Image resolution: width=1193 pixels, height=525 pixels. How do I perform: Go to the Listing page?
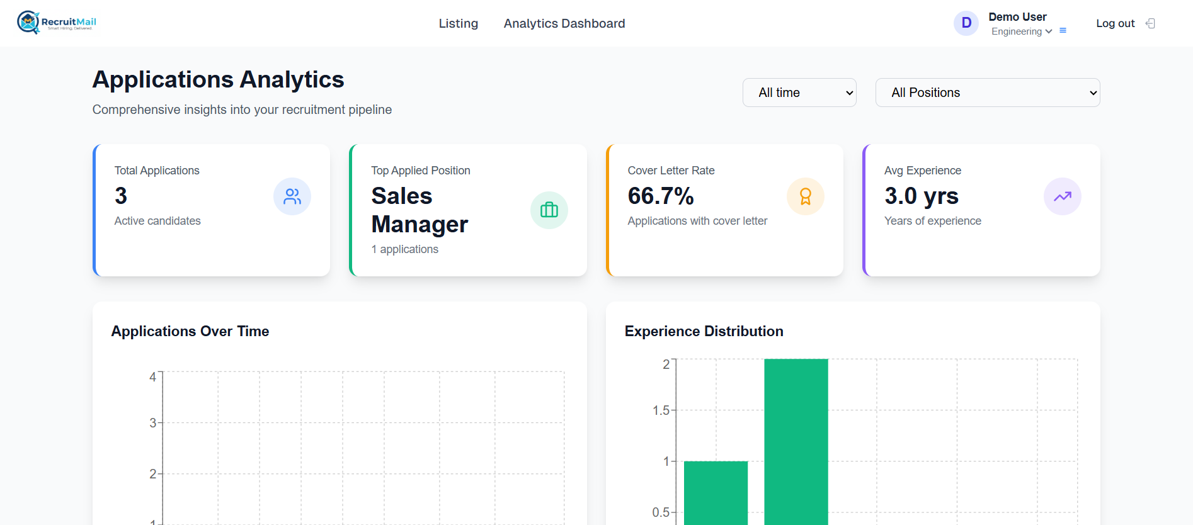[458, 23]
